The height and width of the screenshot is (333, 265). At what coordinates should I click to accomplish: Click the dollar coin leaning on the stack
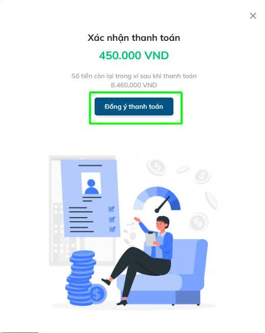tap(98, 294)
